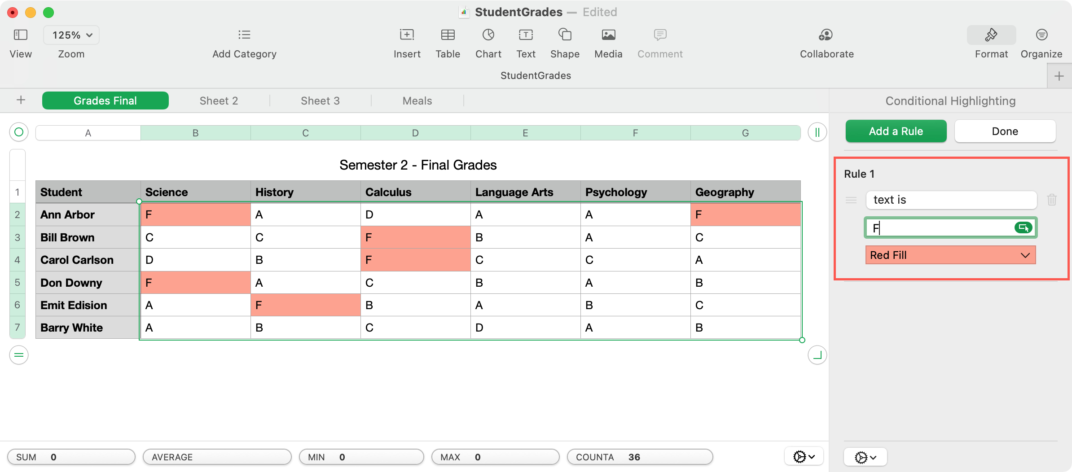The width and height of the screenshot is (1072, 472).
Task: Open the Media browser
Action: (x=608, y=43)
